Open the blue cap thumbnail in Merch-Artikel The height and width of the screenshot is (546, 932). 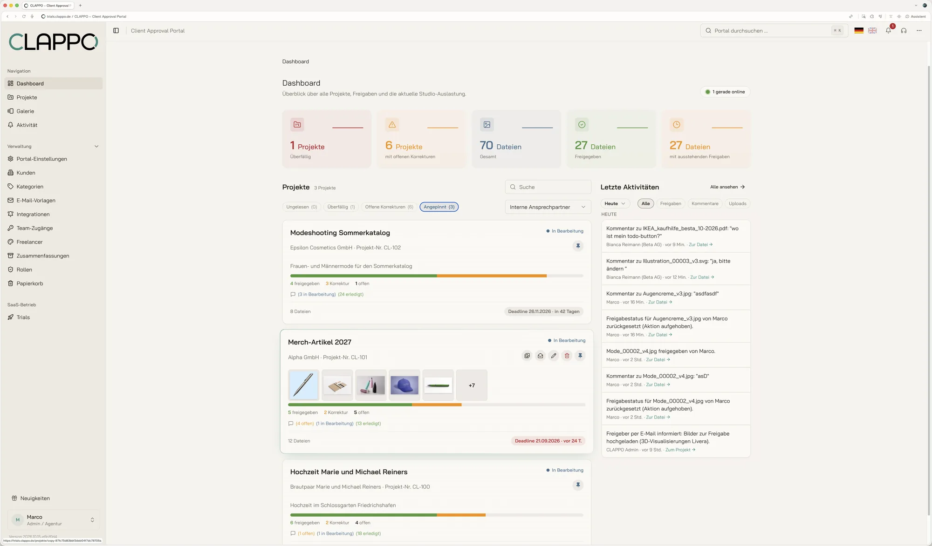(x=404, y=385)
